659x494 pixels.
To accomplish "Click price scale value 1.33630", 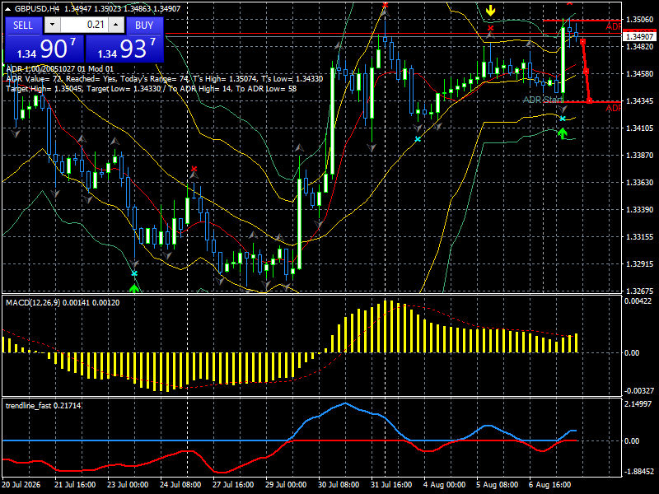I will pos(640,182).
